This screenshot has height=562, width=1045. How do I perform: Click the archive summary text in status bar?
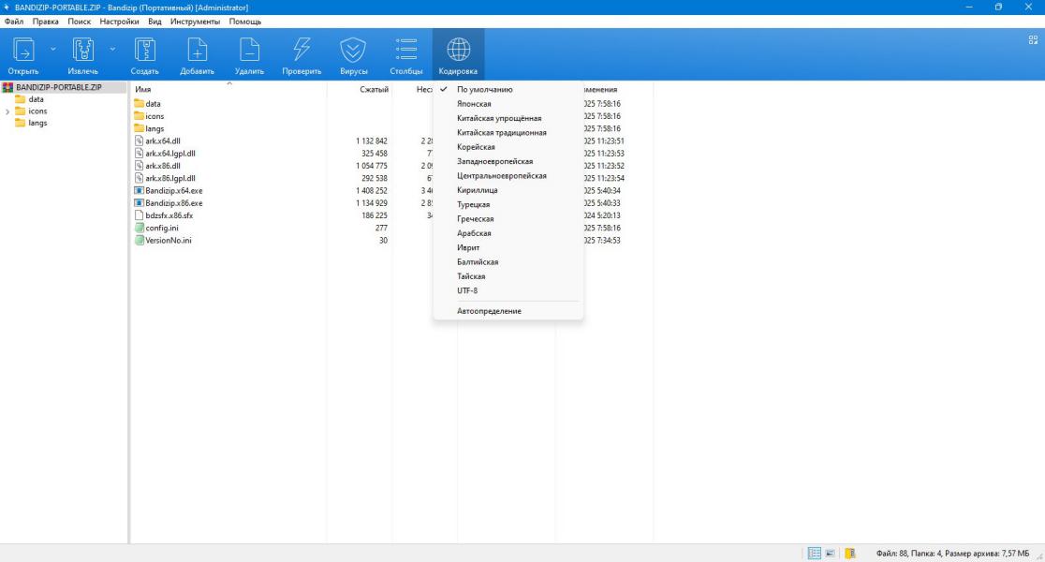coord(952,554)
